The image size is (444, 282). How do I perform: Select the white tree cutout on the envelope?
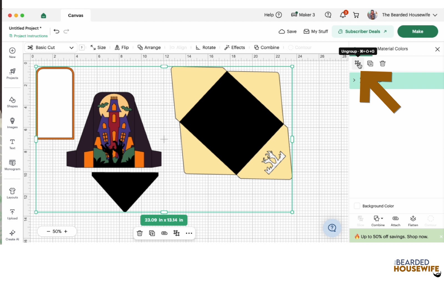(273, 162)
